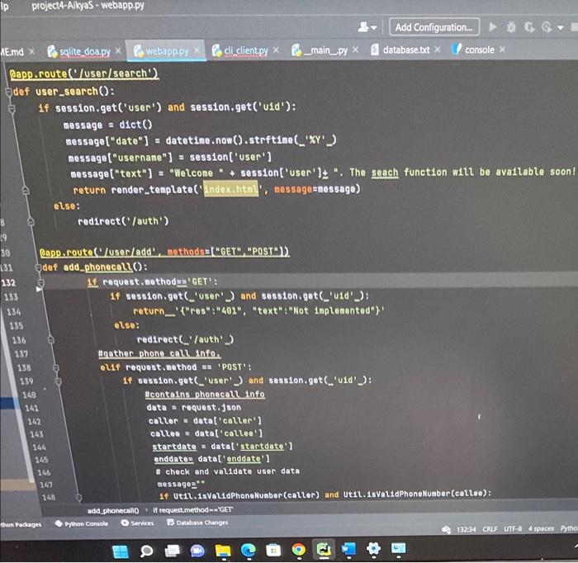This screenshot has width=578, height=563.
Task: Click fold marker at line 136
Action: pyautogui.click(x=51, y=340)
